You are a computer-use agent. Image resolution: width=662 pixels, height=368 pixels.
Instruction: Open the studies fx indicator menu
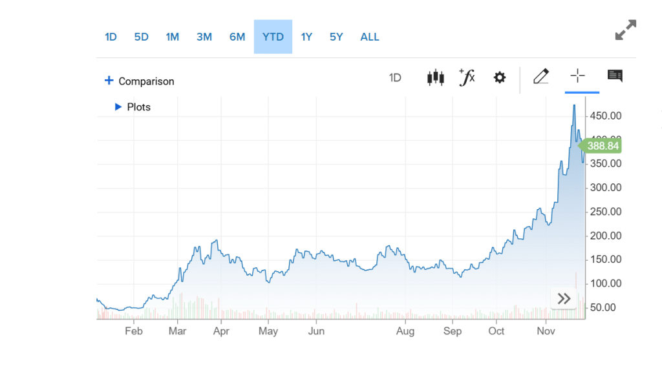pos(467,77)
